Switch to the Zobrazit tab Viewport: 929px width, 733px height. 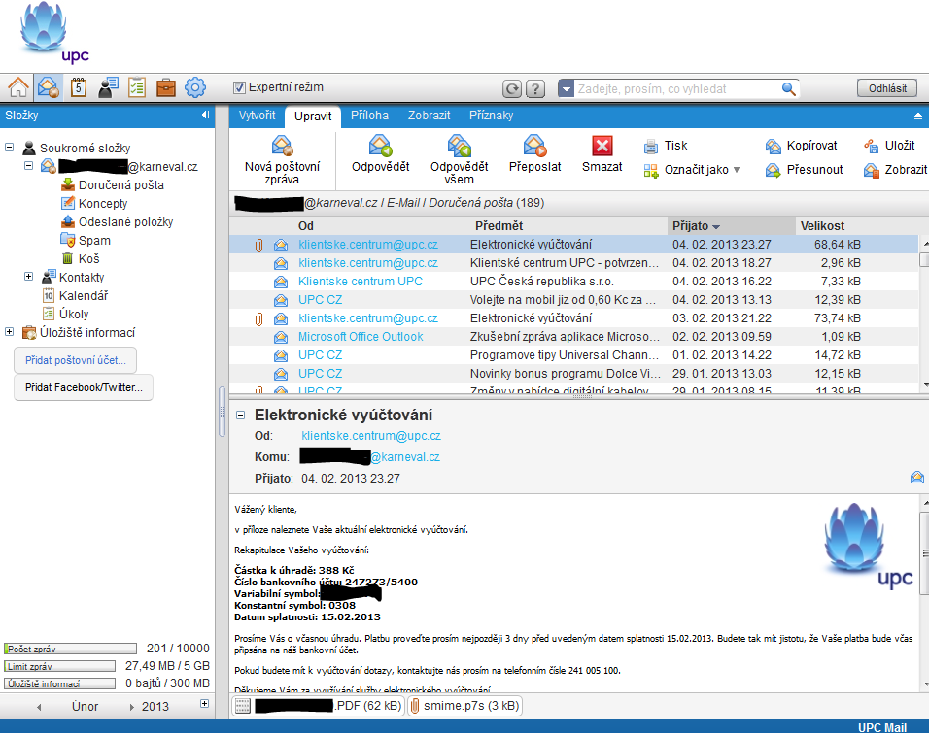(x=429, y=116)
